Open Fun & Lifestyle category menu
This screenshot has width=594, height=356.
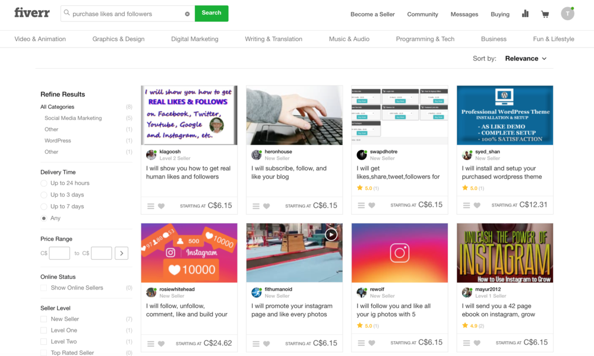[x=554, y=39]
